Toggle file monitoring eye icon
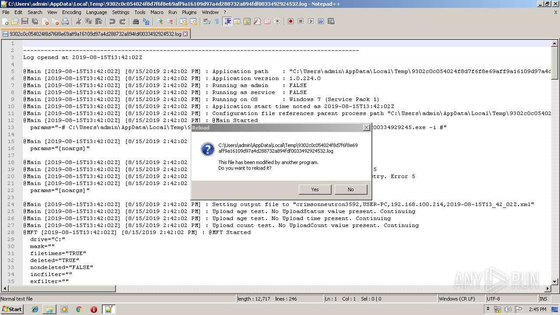 pos(277,21)
